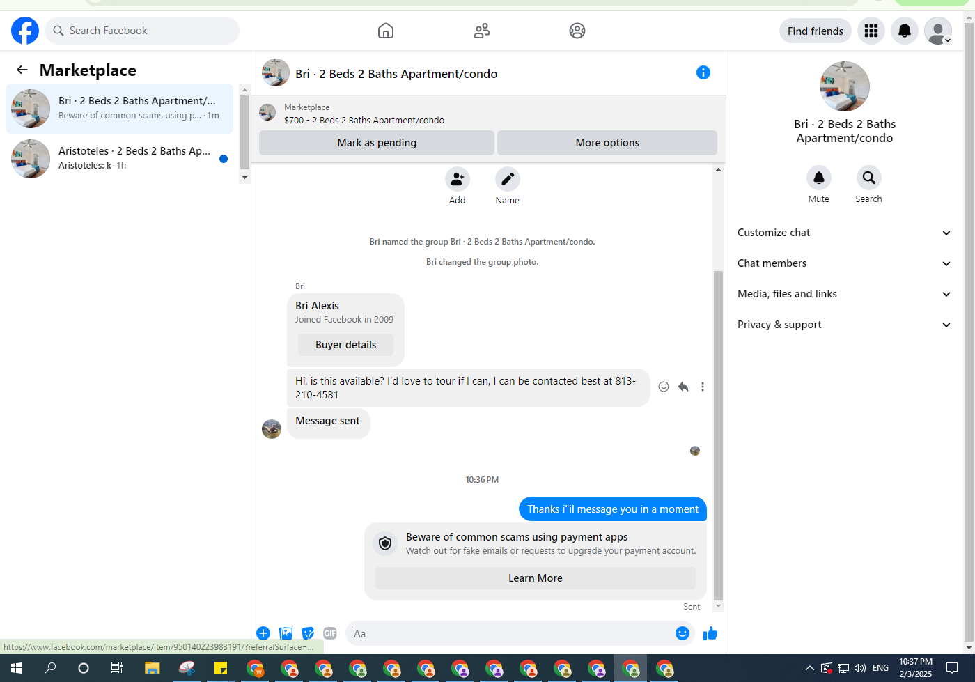Open the Windows Start menu
975x682 pixels.
[x=17, y=668]
